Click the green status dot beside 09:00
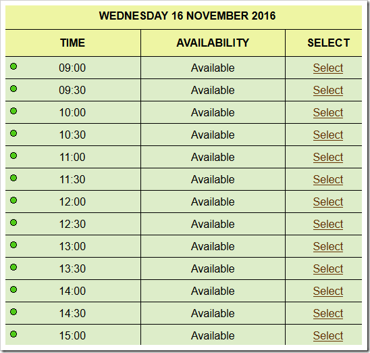The height and width of the screenshot is (353, 370). click(14, 66)
